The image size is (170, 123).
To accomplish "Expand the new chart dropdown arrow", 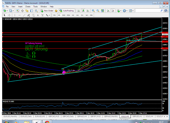I will pyautogui.click(x=7, y=11).
